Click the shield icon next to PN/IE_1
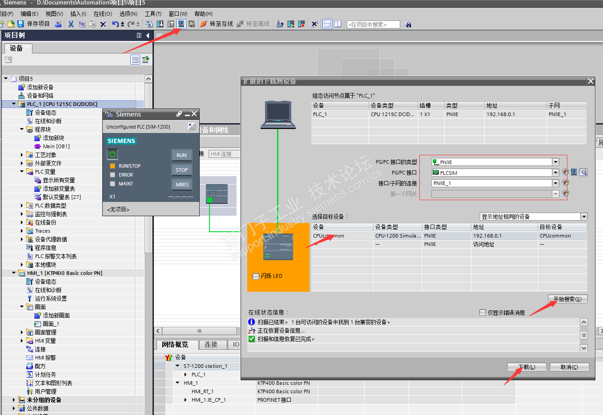Screen dimensions: 603x415 coord(566,183)
